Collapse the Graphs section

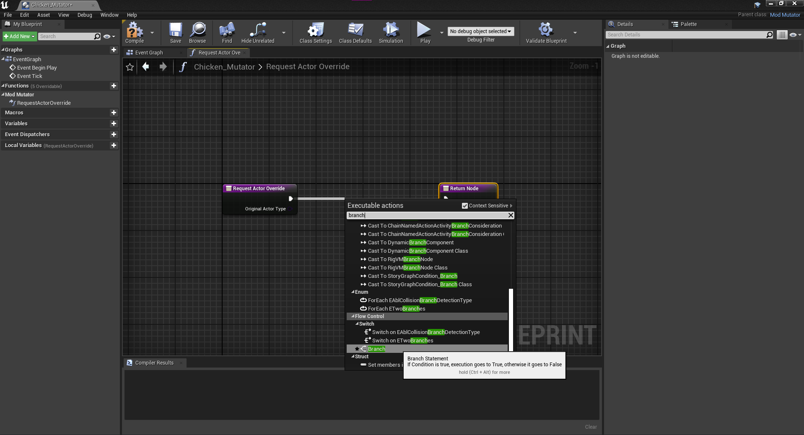(3, 49)
